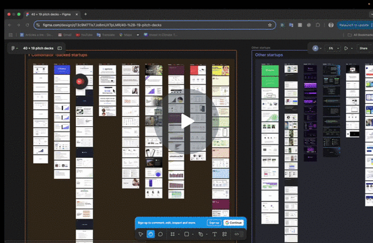Open a new browser tab

(86, 14)
